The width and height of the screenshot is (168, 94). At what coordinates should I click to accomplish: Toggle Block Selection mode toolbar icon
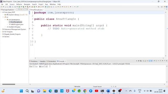[51, 7]
